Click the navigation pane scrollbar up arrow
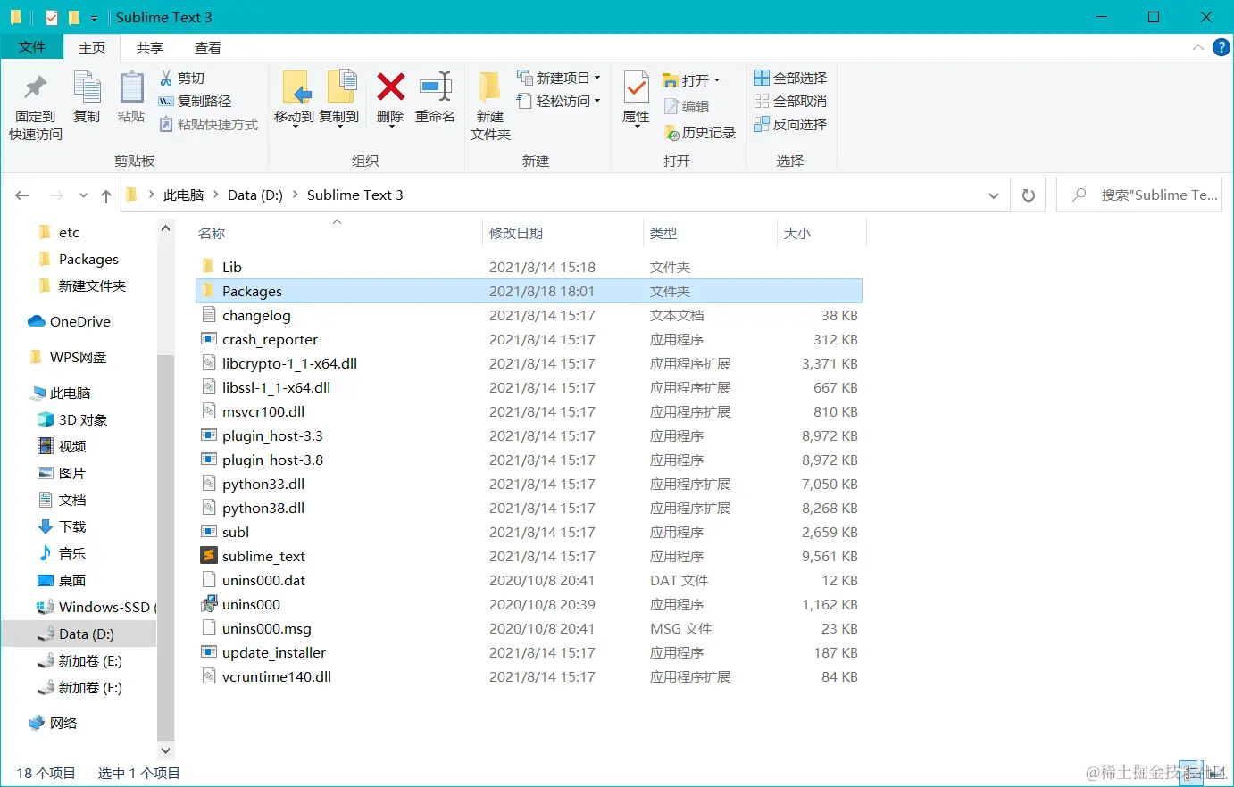1234x787 pixels. pos(165,229)
